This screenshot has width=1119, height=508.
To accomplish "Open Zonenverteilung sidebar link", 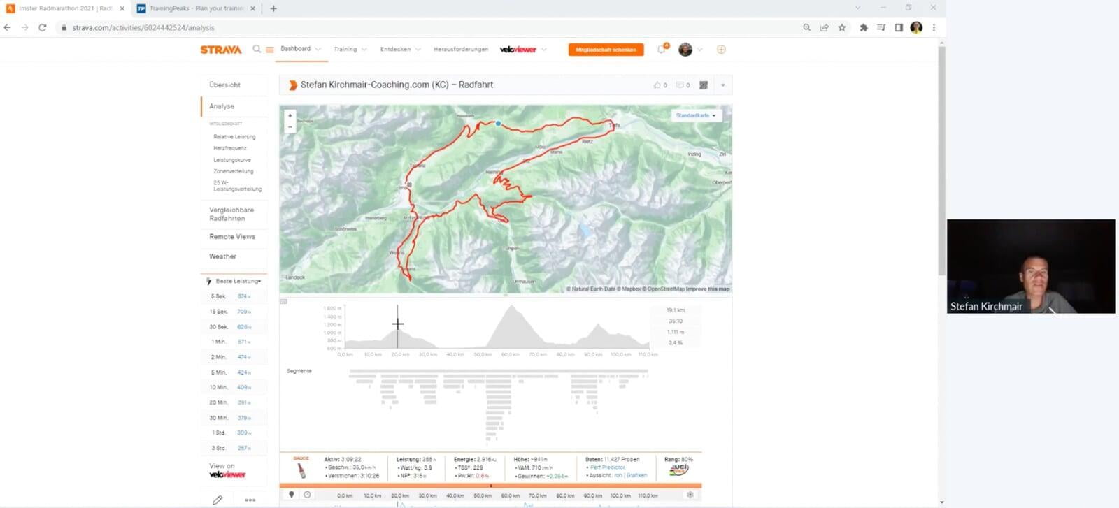I will (234, 171).
